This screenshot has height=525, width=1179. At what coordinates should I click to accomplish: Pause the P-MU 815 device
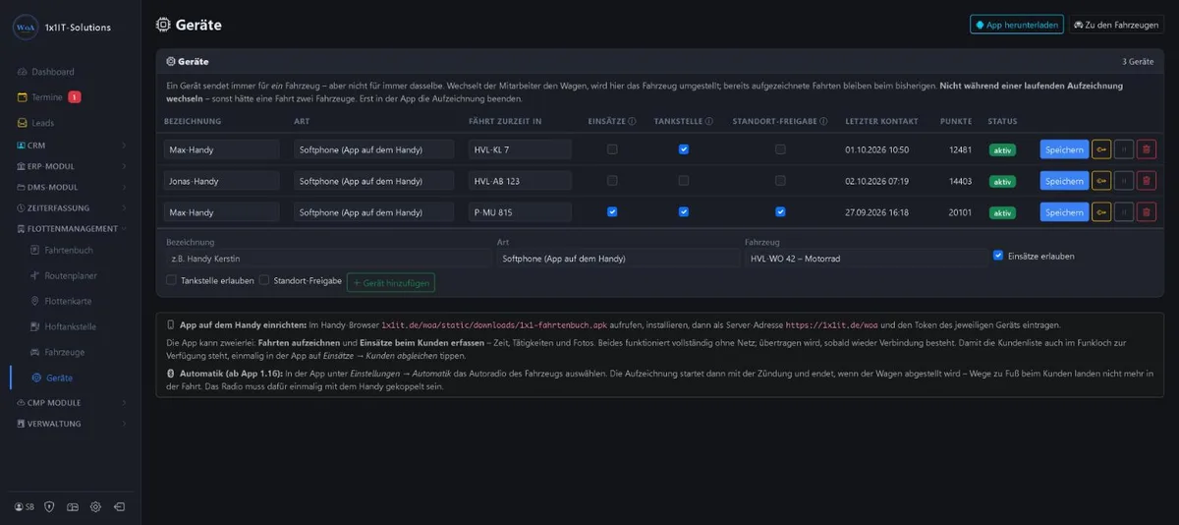tap(1124, 212)
